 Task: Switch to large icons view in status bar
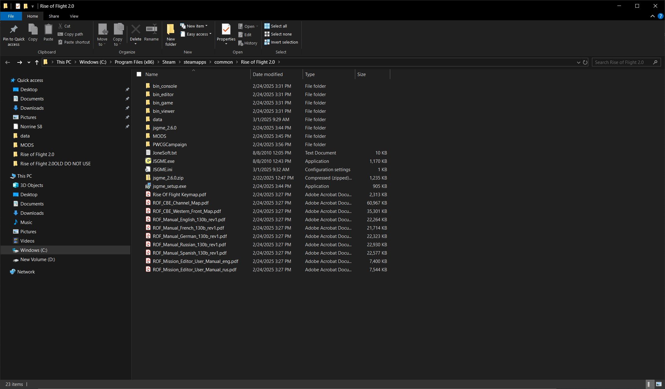click(659, 384)
